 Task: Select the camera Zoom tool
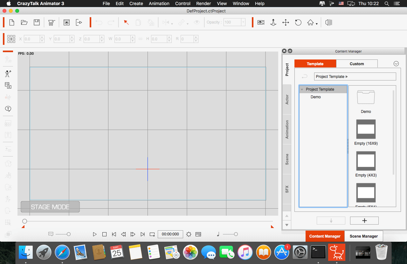273,23
